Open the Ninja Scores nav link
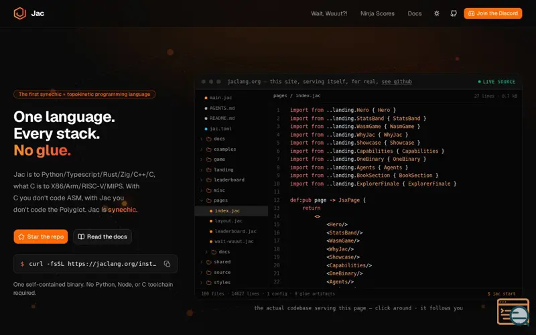536x335 pixels. tap(377, 13)
